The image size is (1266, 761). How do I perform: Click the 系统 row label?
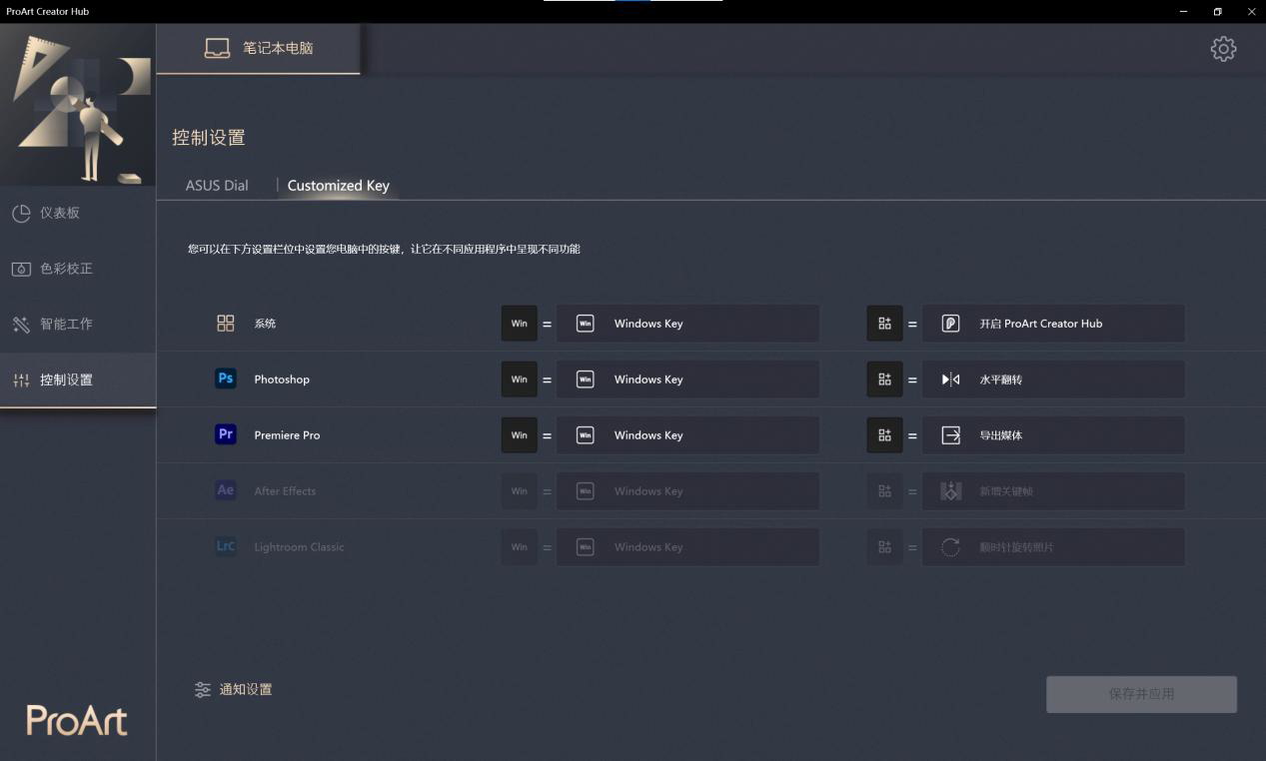click(265, 324)
